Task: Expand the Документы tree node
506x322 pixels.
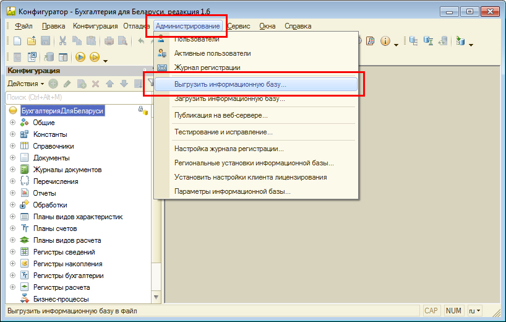Action: point(12,158)
